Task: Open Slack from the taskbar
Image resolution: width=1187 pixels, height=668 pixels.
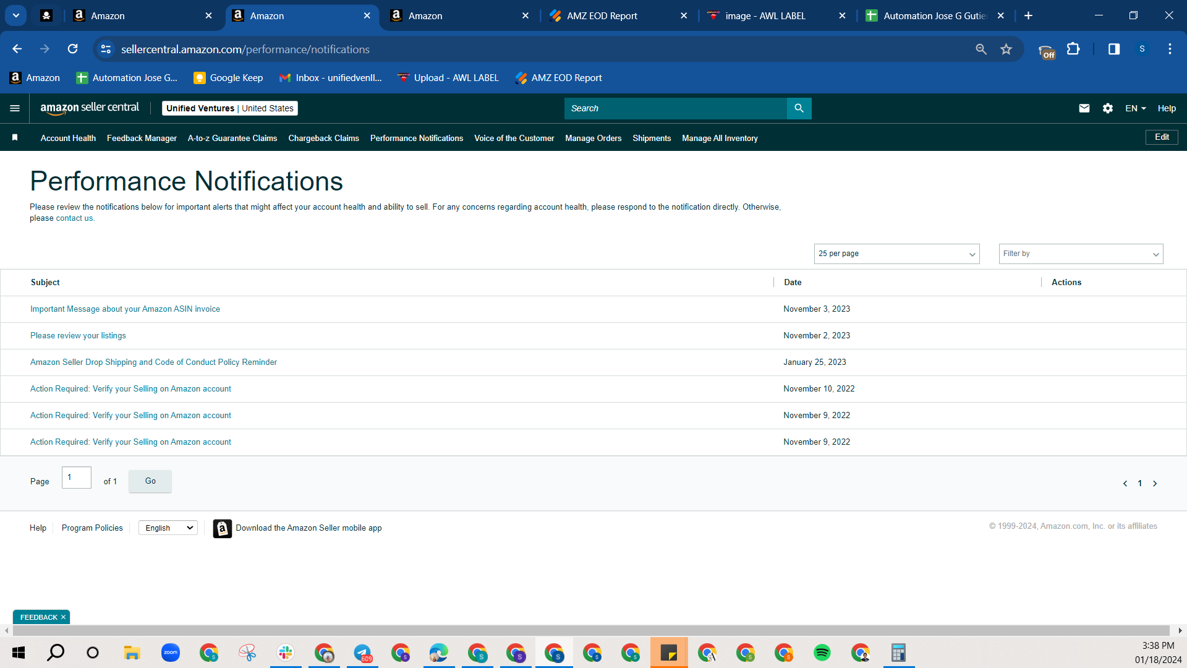Action: click(286, 653)
